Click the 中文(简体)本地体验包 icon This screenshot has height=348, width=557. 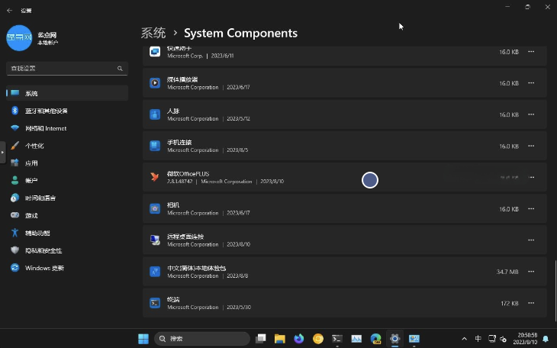coord(155,271)
